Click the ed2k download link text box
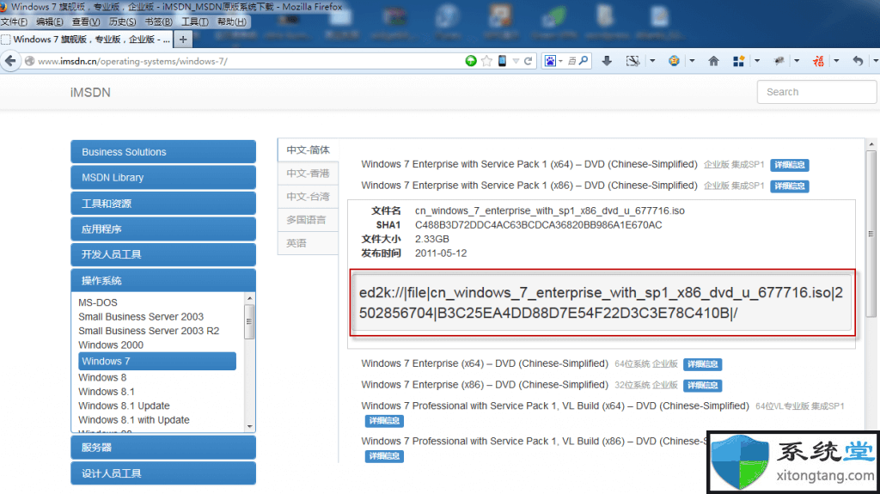The height and width of the screenshot is (494, 880). point(602,302)
